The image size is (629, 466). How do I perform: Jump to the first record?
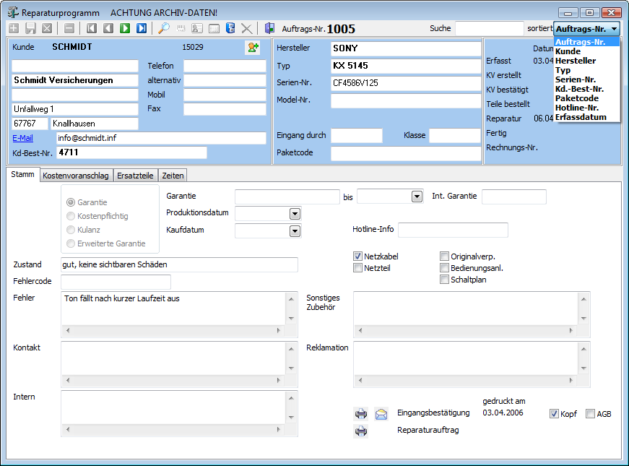92,28
